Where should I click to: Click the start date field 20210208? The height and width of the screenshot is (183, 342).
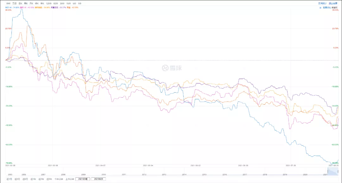(x=83, y=179)
